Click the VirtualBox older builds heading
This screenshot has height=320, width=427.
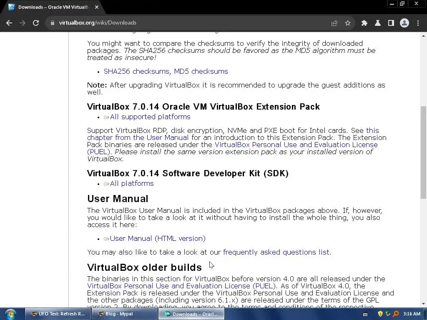(144, 267)
